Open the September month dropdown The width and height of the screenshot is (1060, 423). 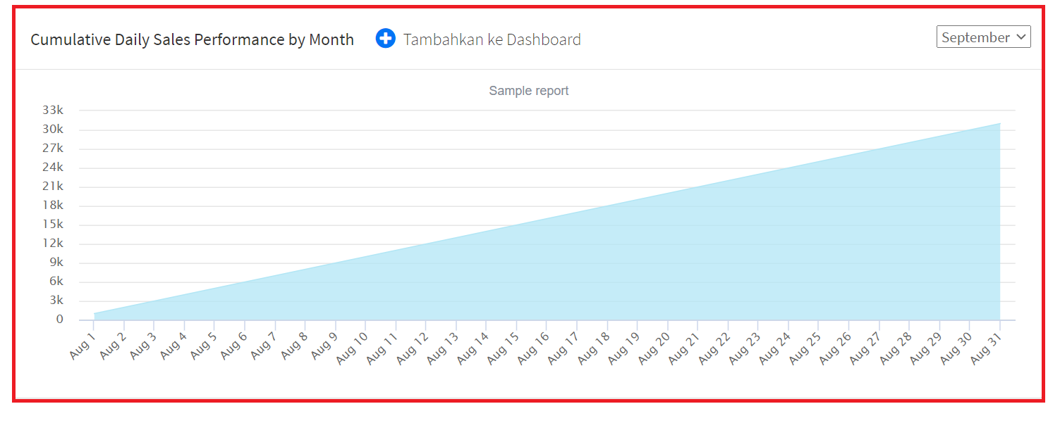[x=983, y=37]
